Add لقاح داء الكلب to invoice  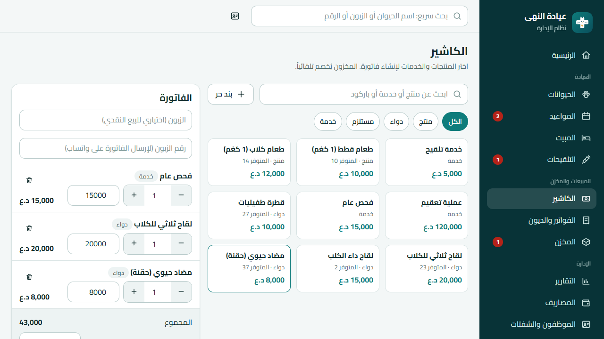pos(338,269)
